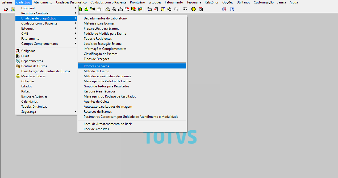Click the user person icon in the toolbar
Screen dimensions: 338x178
(x=12, y=9)
